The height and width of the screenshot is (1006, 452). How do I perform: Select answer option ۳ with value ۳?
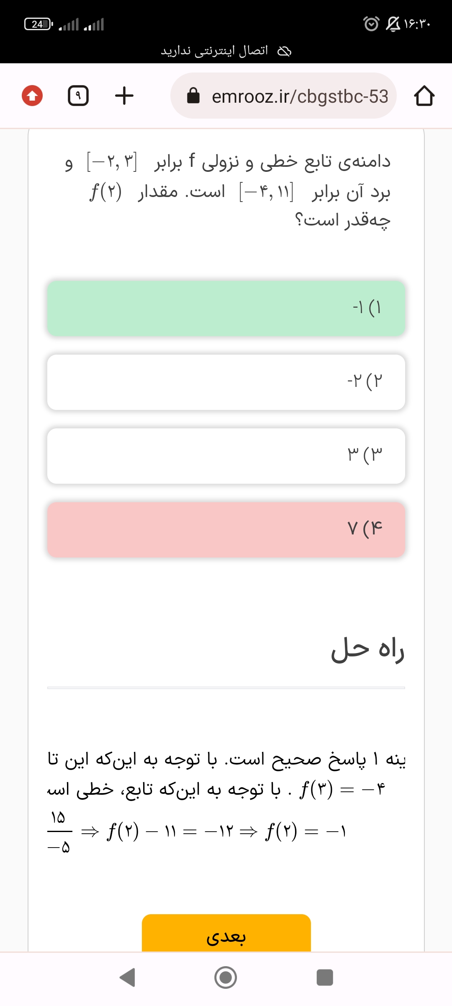[226, 456]
